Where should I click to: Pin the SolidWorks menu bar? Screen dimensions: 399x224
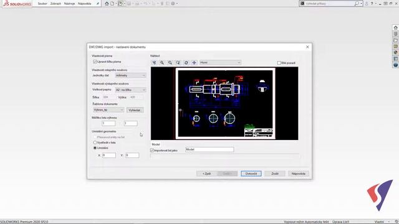coord(98,4)
